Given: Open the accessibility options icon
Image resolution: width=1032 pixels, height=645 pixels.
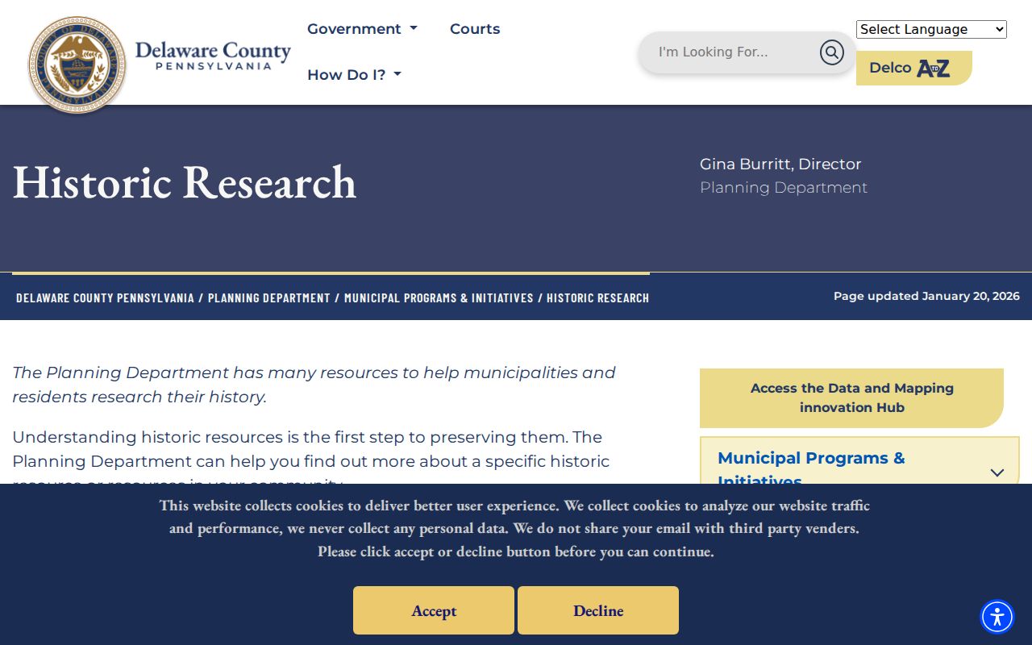Looking at the screenshot, I should (997, 617).
